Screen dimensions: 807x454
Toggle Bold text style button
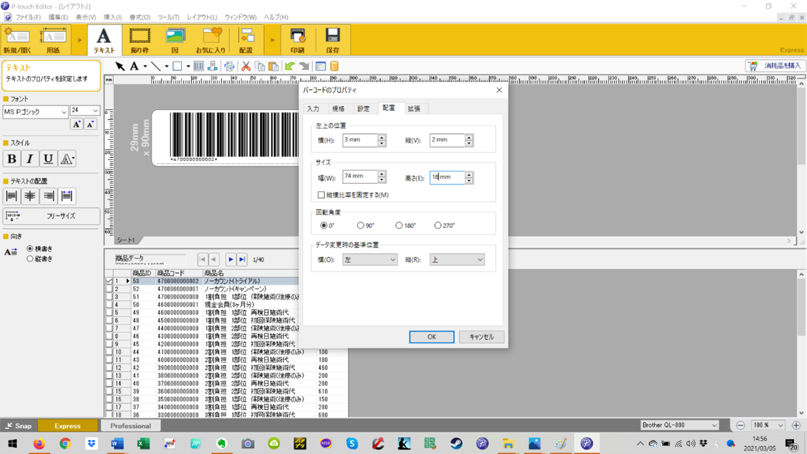(12, 159)
